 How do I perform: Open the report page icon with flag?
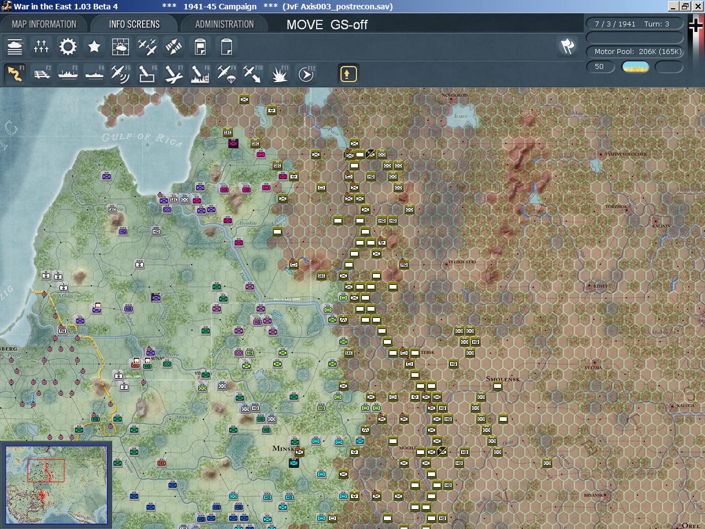(x=200, y=47)
